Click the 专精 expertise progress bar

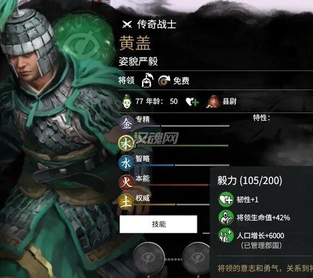[x=182, y=126]
